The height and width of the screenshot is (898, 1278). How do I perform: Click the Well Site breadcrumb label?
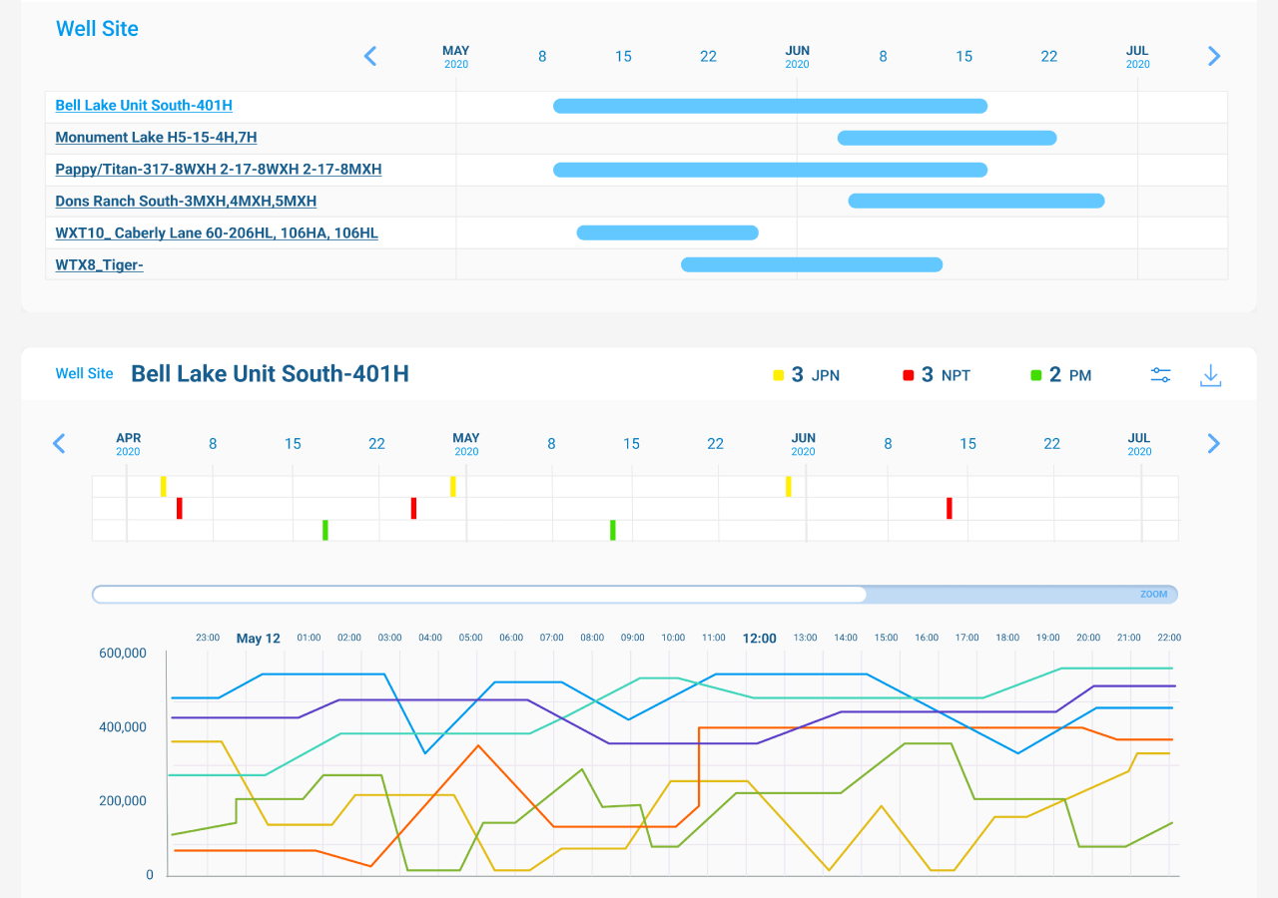84,373
